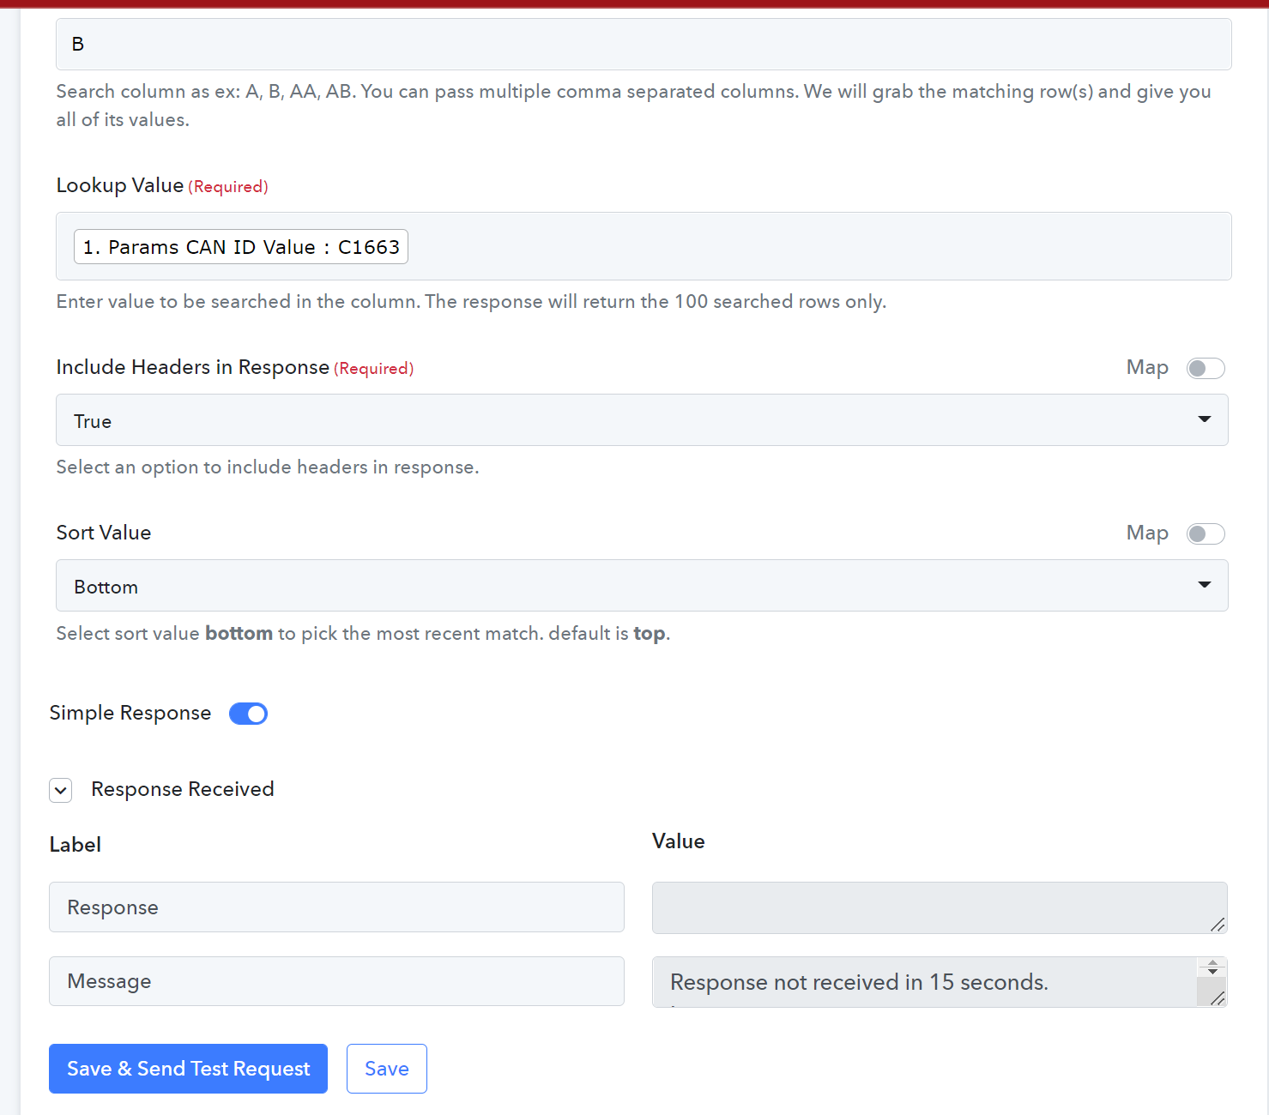1269x1115 pixels.
Task: Click the Save & Send Test Request button
Action: 188,1069
